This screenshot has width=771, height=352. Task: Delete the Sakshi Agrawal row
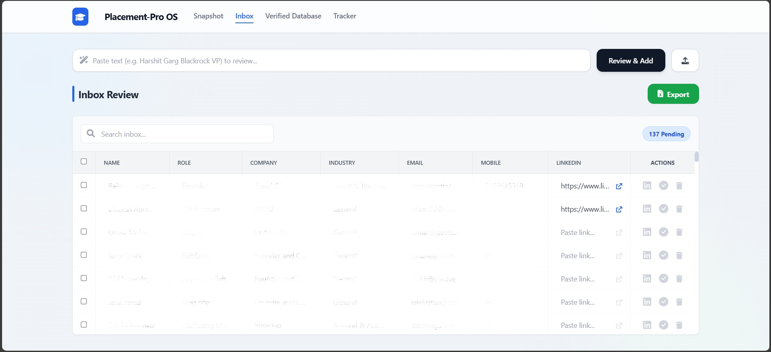coord(679,325)
